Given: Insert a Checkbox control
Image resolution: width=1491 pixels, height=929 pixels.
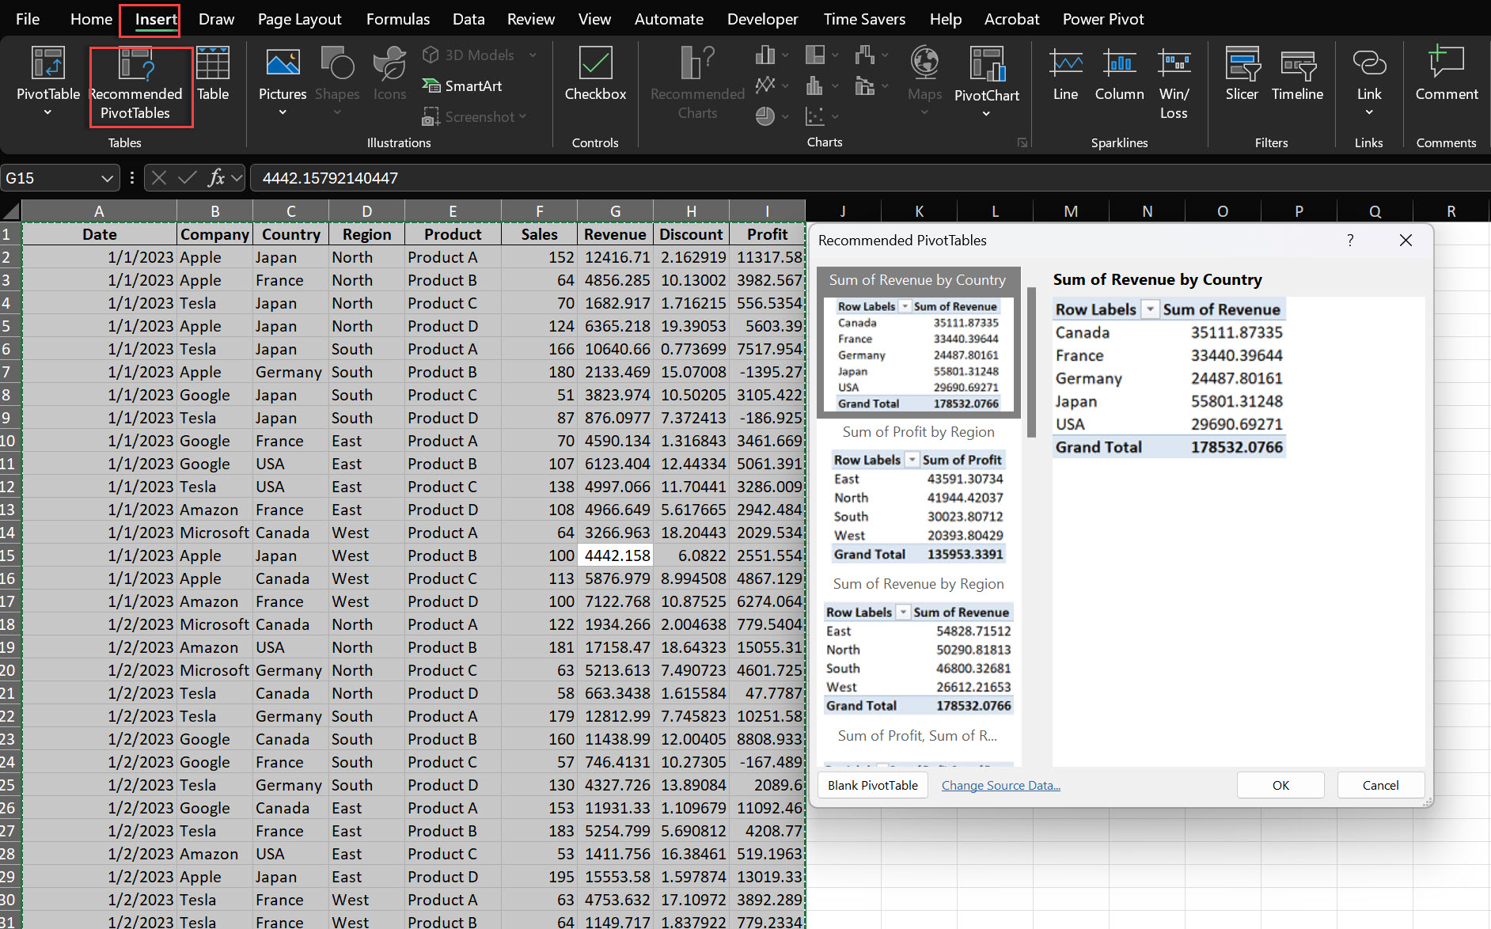Looking at the screenshot, I should coord(595,74).
